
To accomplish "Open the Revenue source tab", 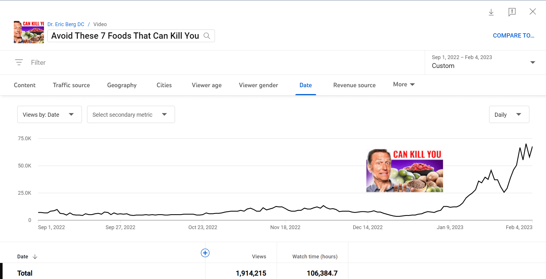I will pos(354,85).
